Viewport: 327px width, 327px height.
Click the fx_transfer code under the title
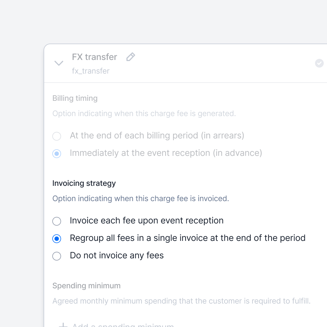coord(91,71)
